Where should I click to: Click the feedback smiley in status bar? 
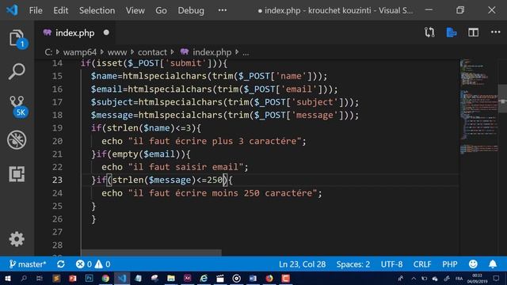tap(473, 264)
